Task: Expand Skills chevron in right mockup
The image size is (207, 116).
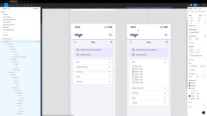Action: click(165, 98)
